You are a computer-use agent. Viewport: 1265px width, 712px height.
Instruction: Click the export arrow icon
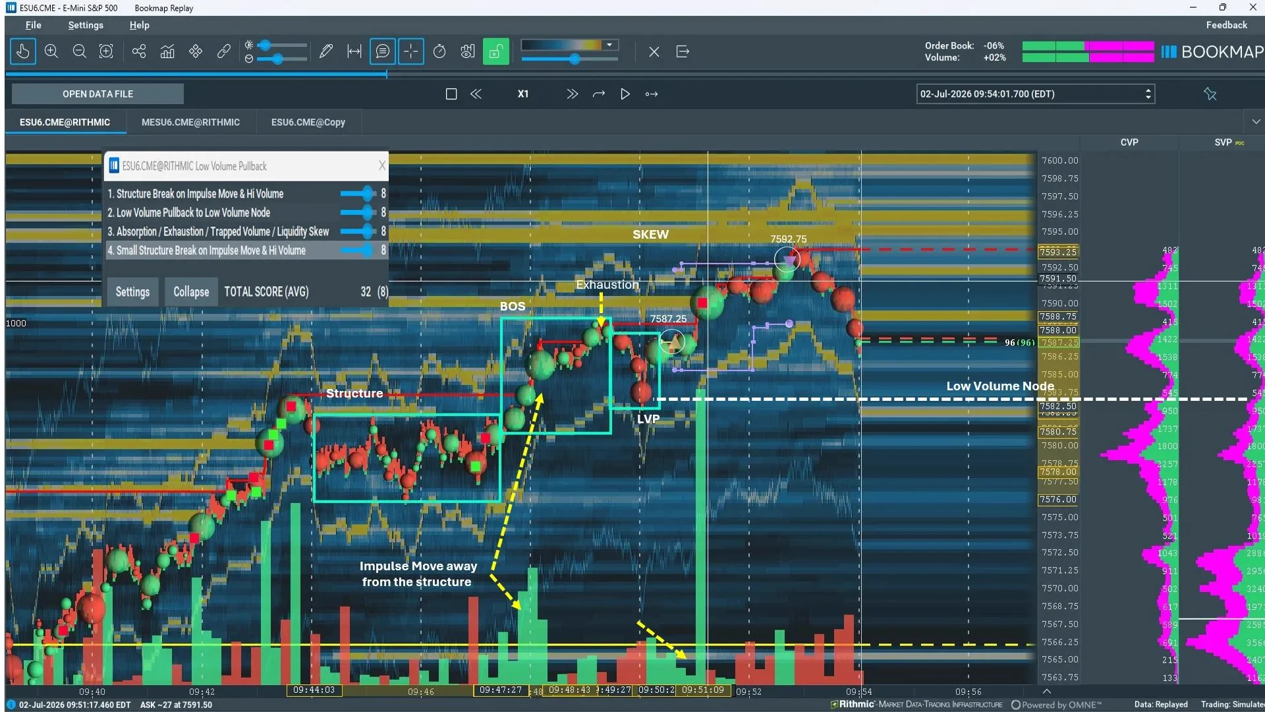[683, 51]
